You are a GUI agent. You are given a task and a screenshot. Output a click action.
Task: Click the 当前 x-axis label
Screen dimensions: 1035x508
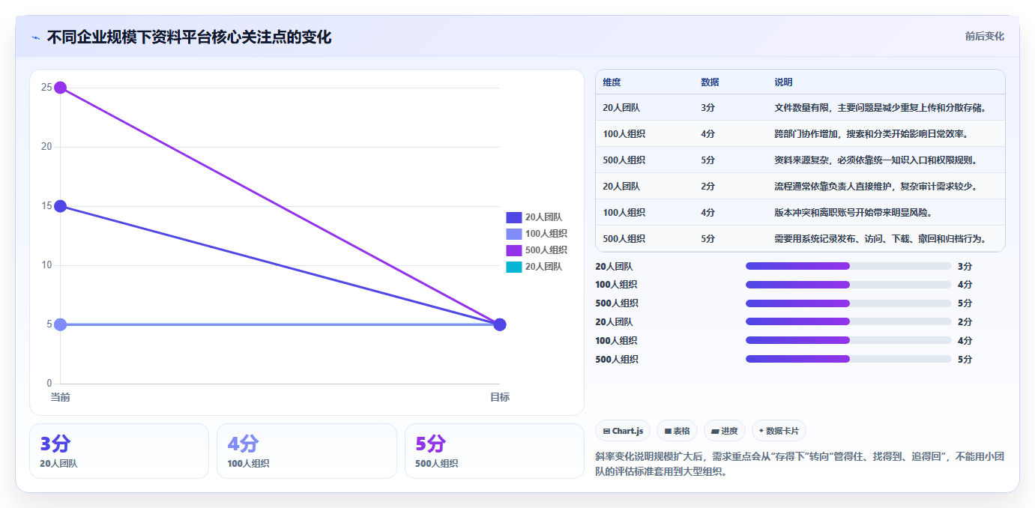pyautogui.click(x=60, y=397)
